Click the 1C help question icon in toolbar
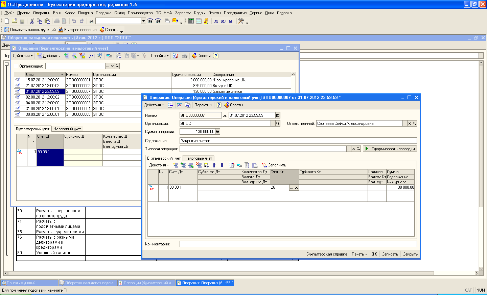 coord(175,21)
